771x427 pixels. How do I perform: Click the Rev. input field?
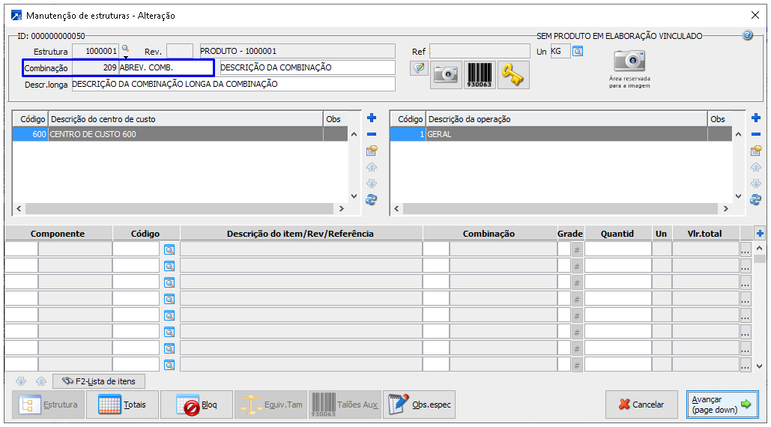pos(180,51)
